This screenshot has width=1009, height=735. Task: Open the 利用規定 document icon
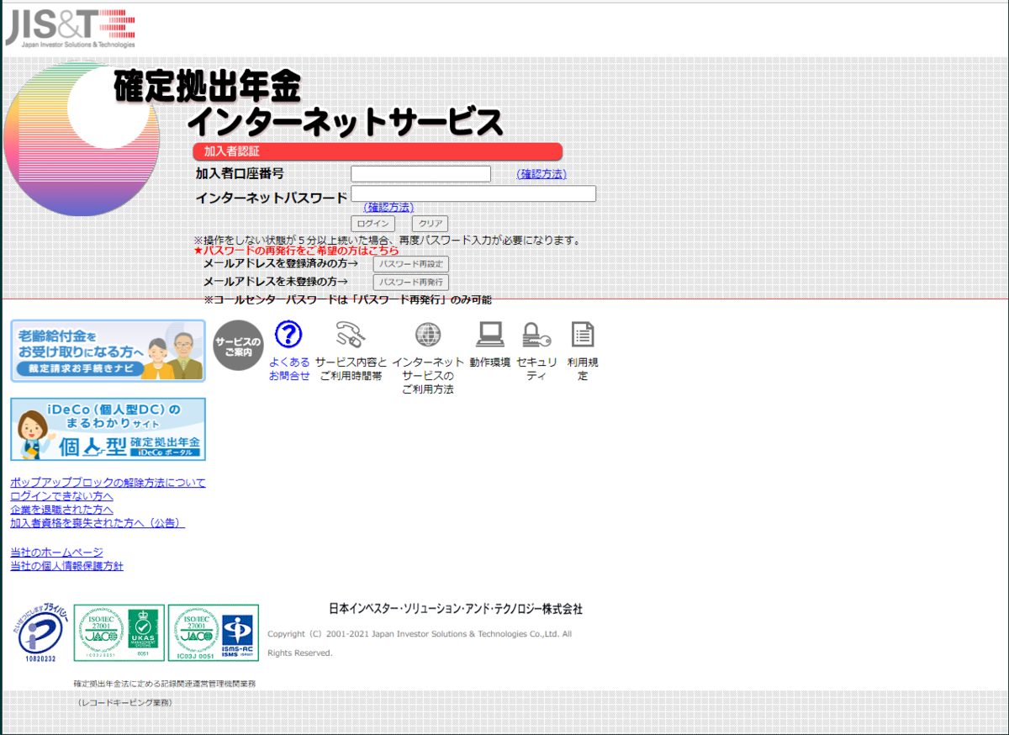[584, 336]
